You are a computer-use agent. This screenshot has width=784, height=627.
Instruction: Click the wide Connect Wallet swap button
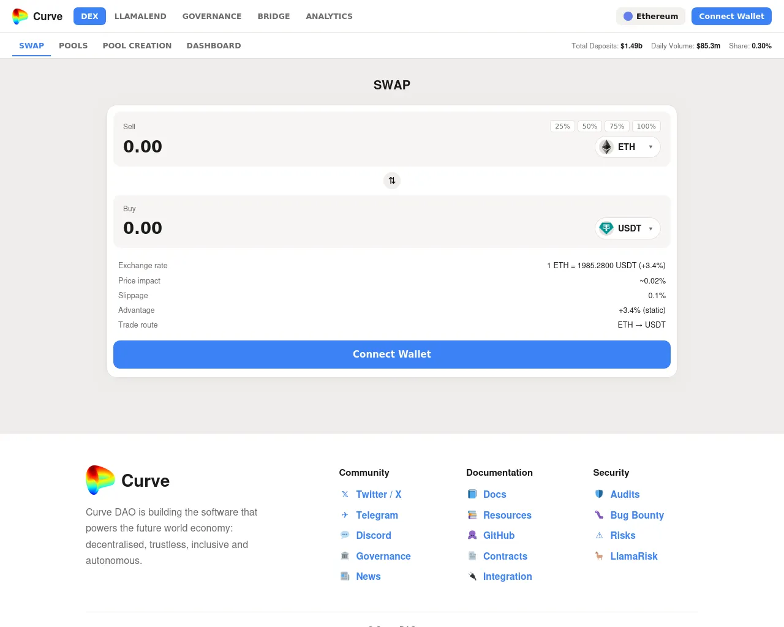tap(392, 355)
